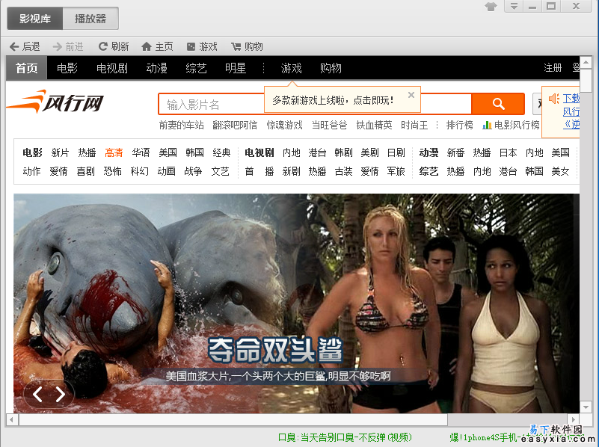Go back with the 后退 button
The height and width of the screenshot is (447, 599).
(x=25, y=46)
